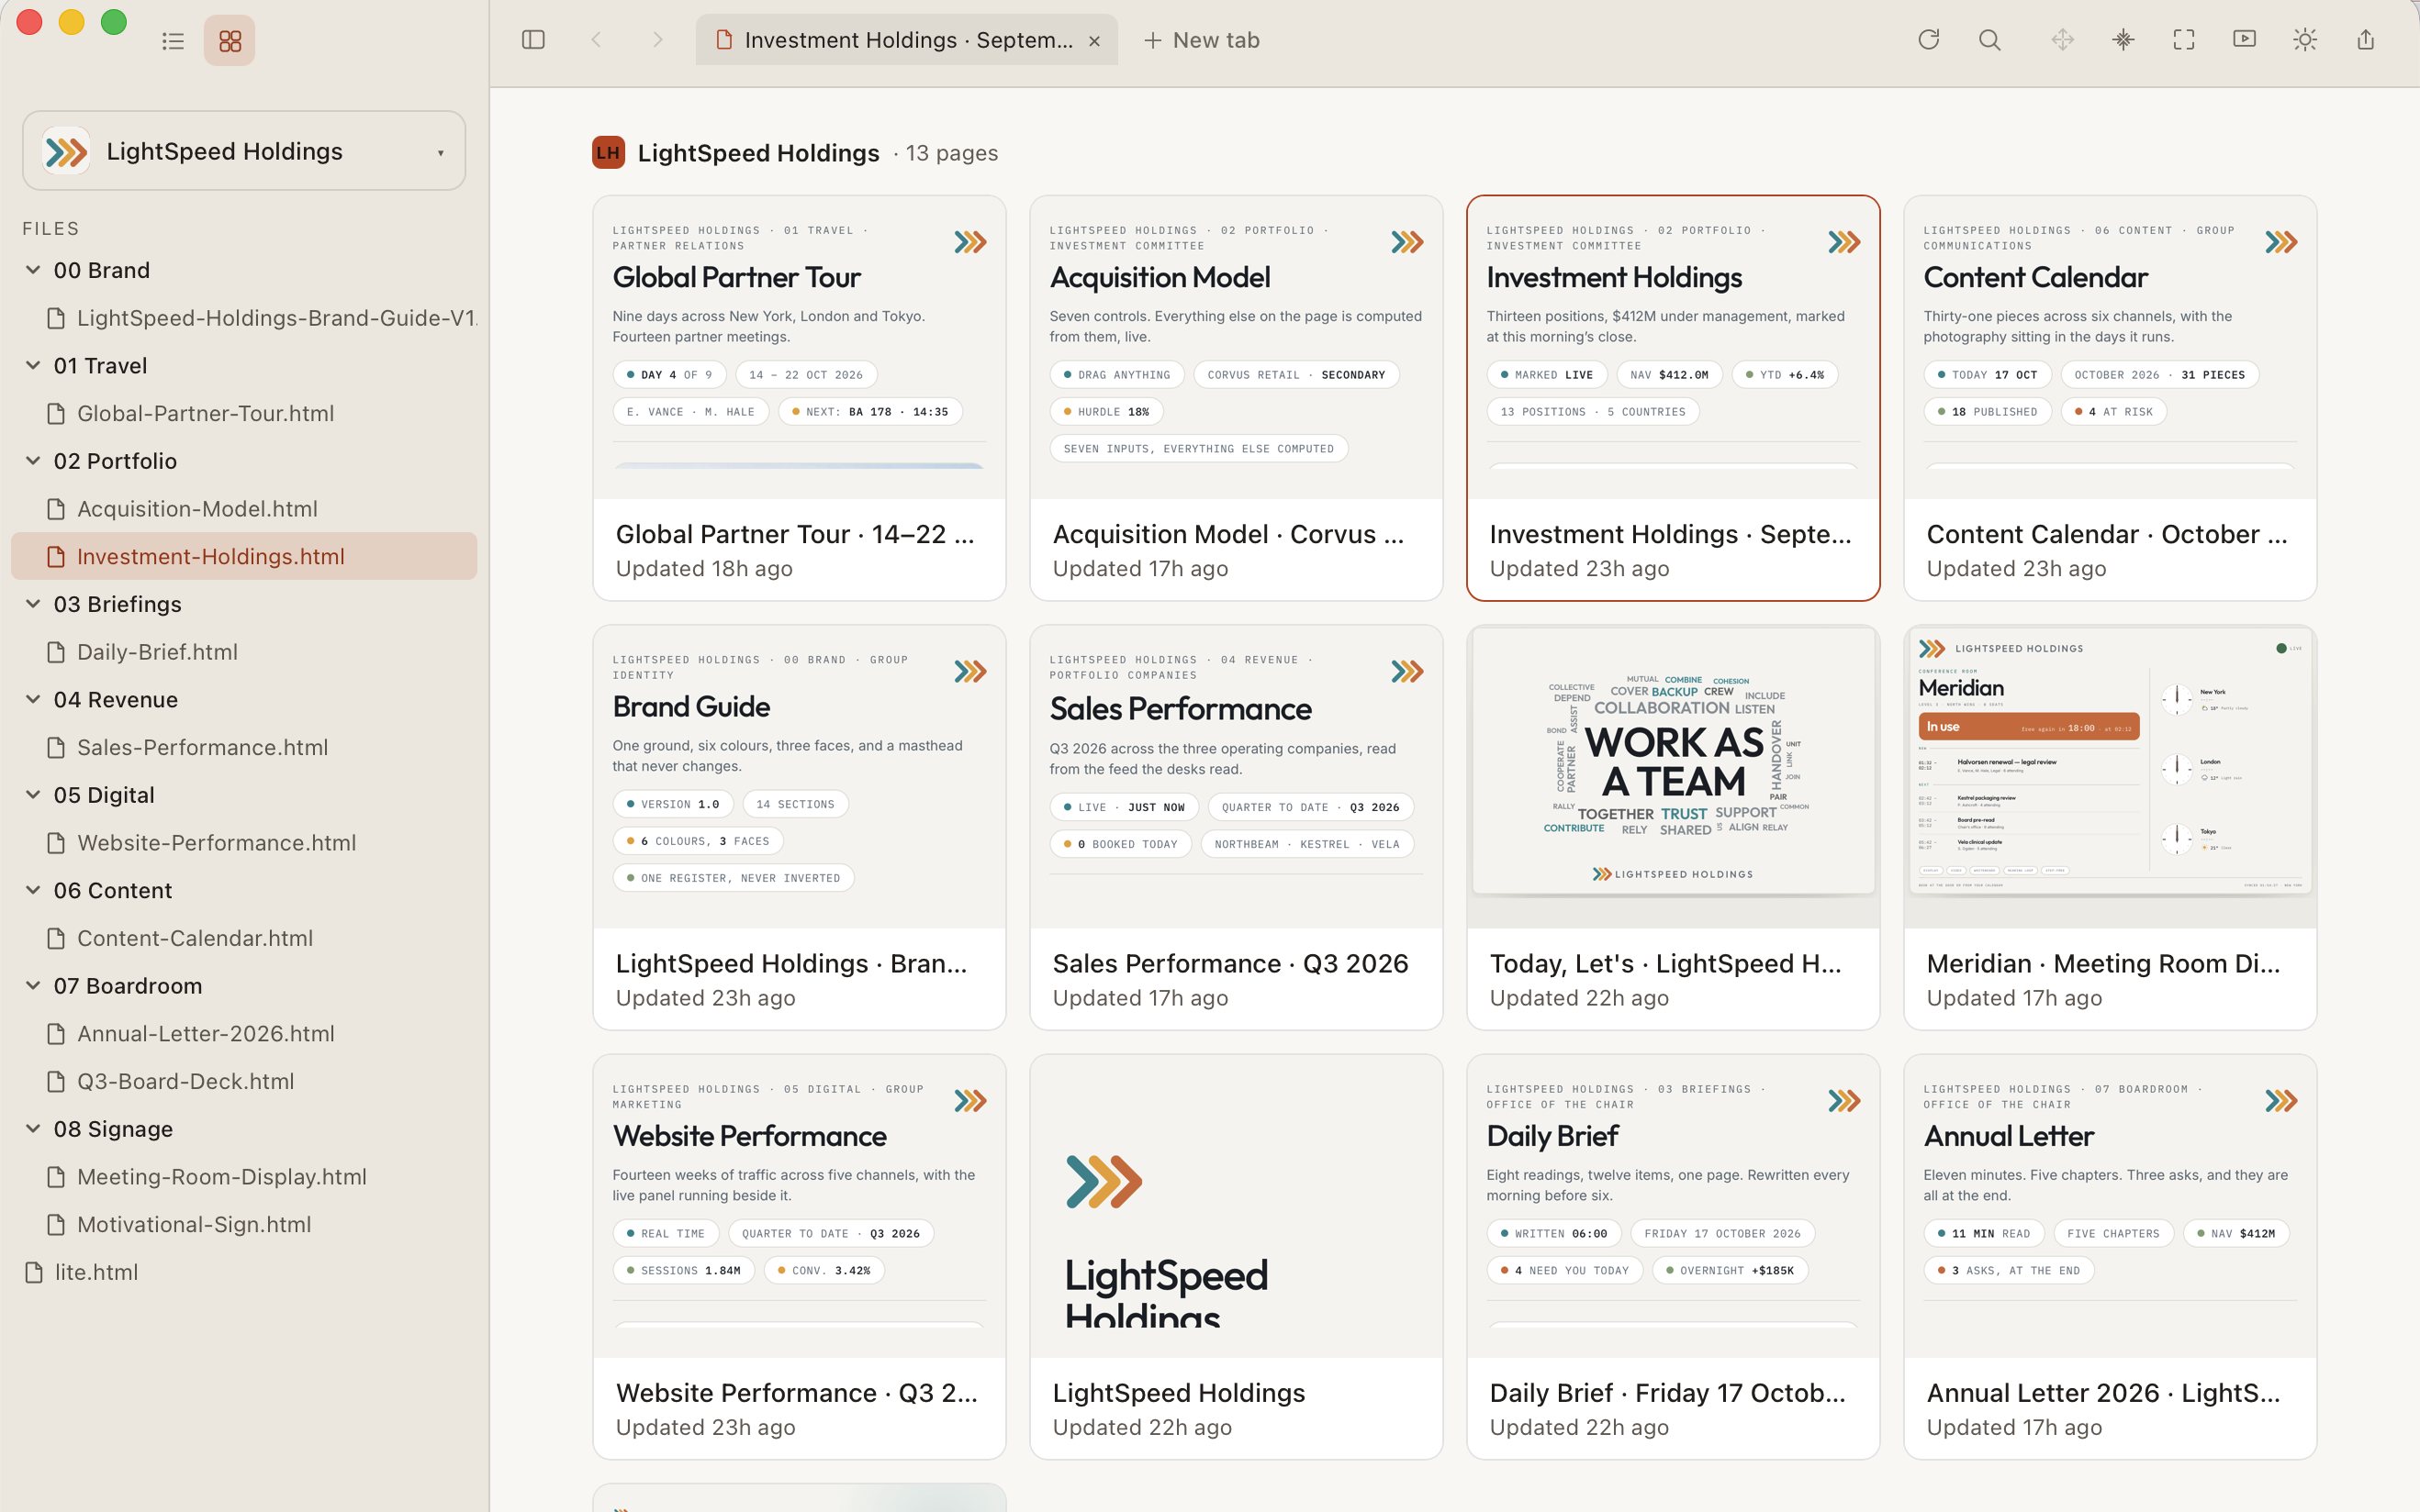Open LightSpeed Holdings logo card thumbnail

tap(1237, 1207)
